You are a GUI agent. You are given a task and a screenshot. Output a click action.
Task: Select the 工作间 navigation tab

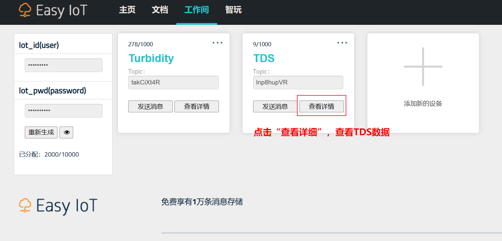pyautogui.click(x=197, y=10)
